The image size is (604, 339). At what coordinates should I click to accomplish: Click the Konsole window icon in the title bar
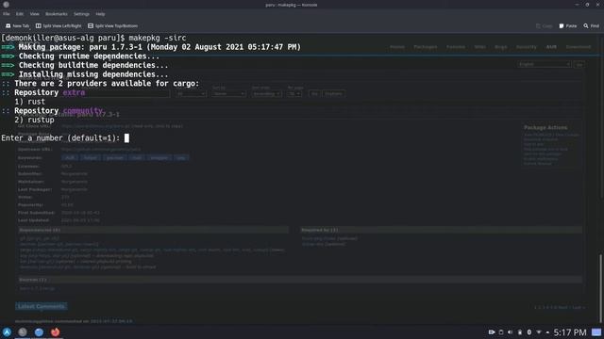point(7,5)
